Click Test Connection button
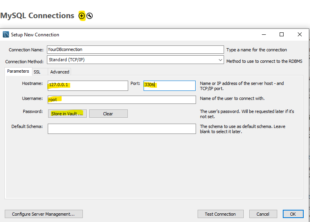 220,214
